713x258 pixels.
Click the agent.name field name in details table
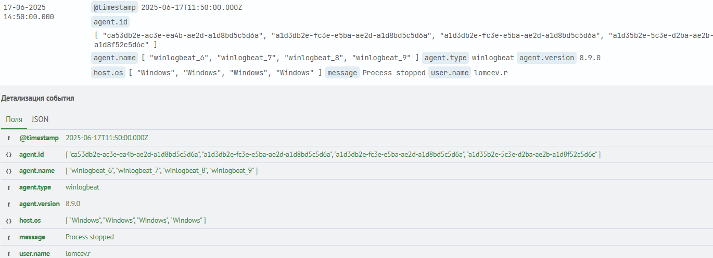click(x=37, y=171)
